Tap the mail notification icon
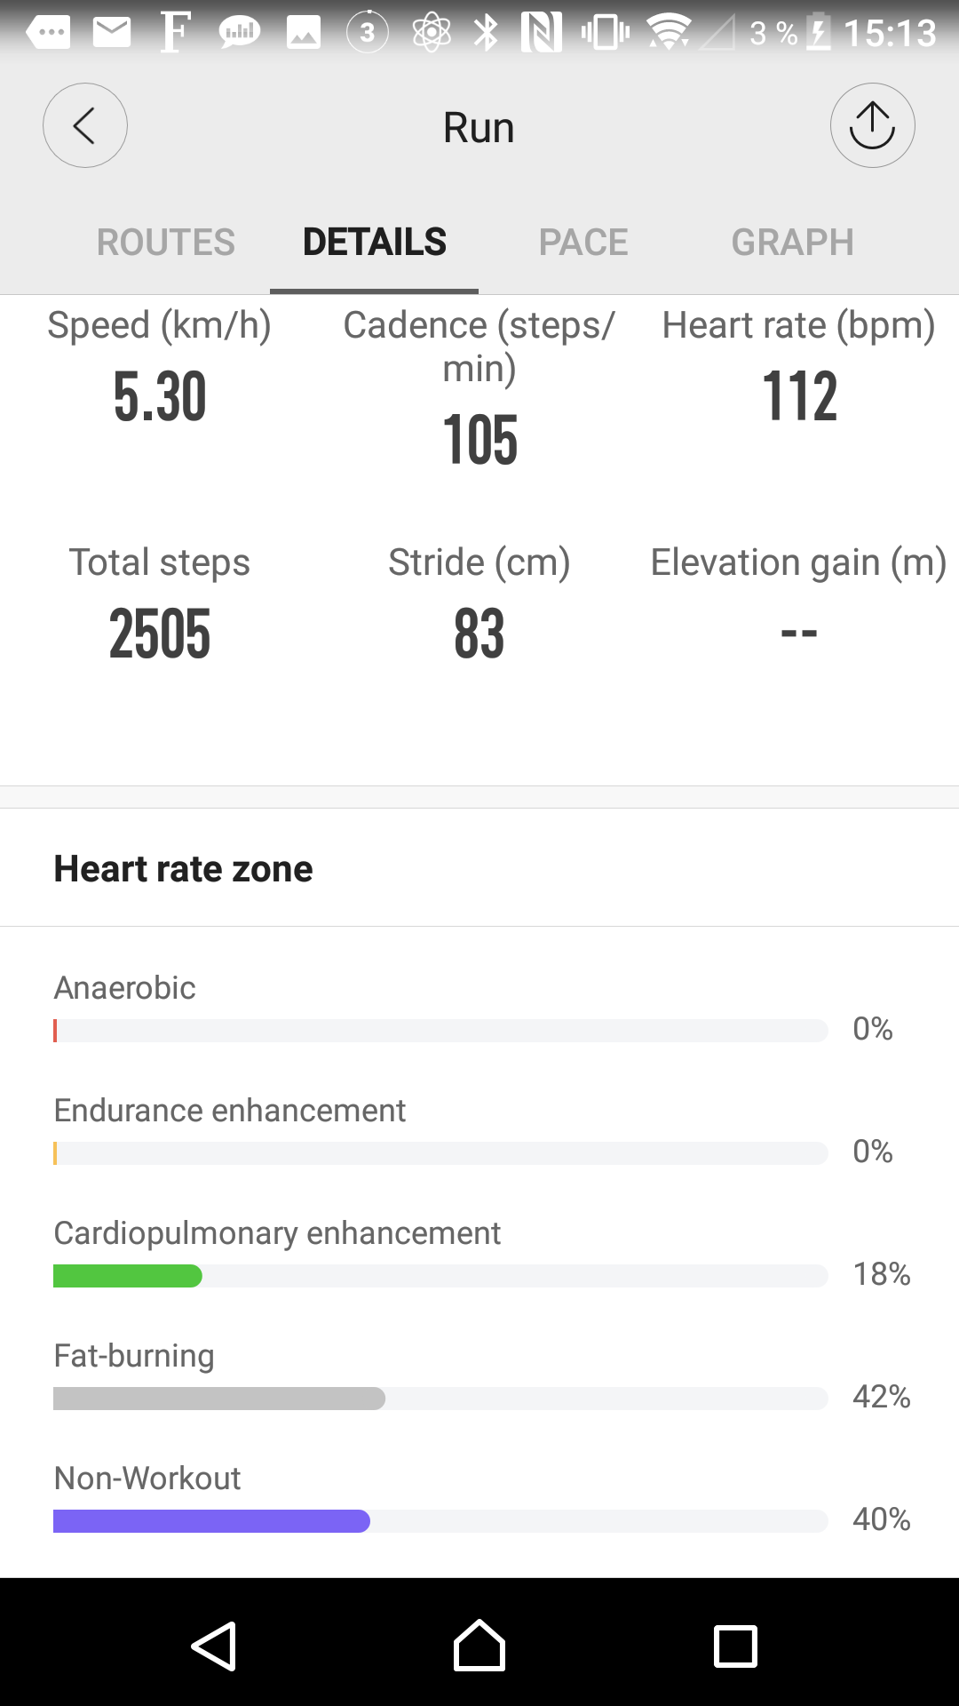The width and height of the screenshot is (959, 1706). point(112,33)
